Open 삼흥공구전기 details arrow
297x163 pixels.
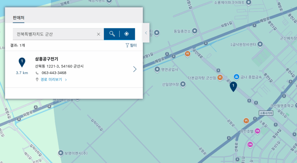(x=135, y=69)
